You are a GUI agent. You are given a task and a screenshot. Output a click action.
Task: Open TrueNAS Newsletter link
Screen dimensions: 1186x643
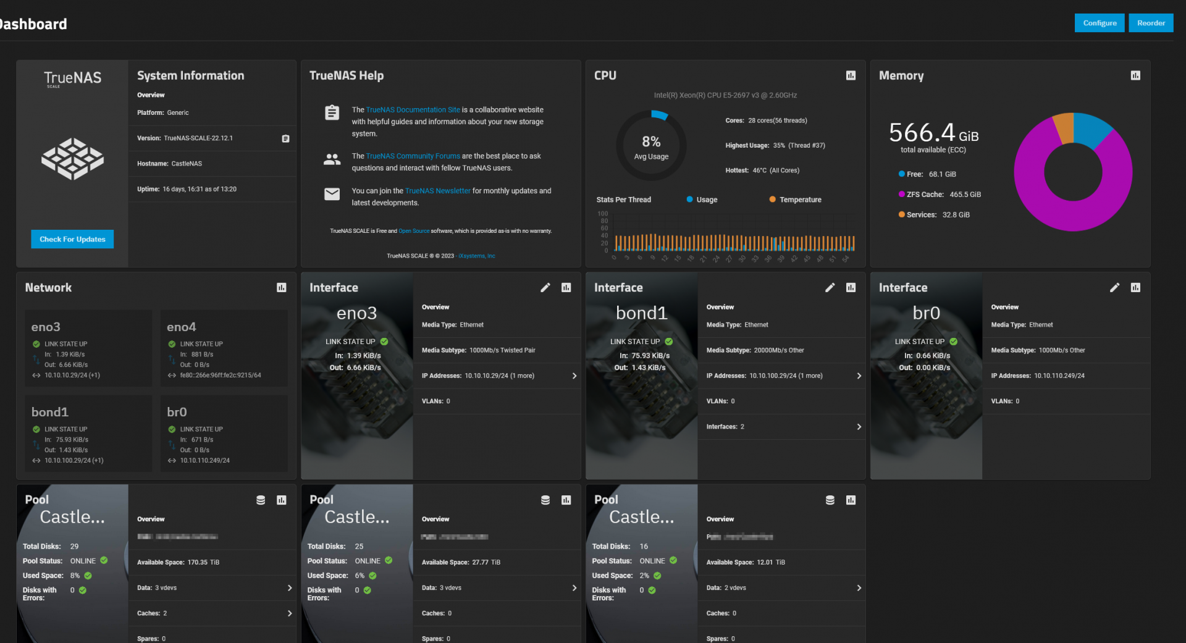437,191
